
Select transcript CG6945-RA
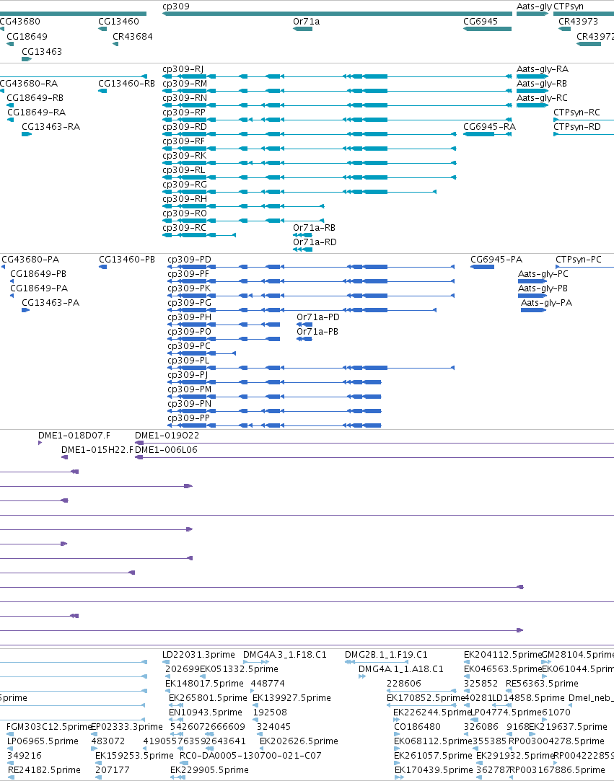pyautogui.click(x=489, y=126)
